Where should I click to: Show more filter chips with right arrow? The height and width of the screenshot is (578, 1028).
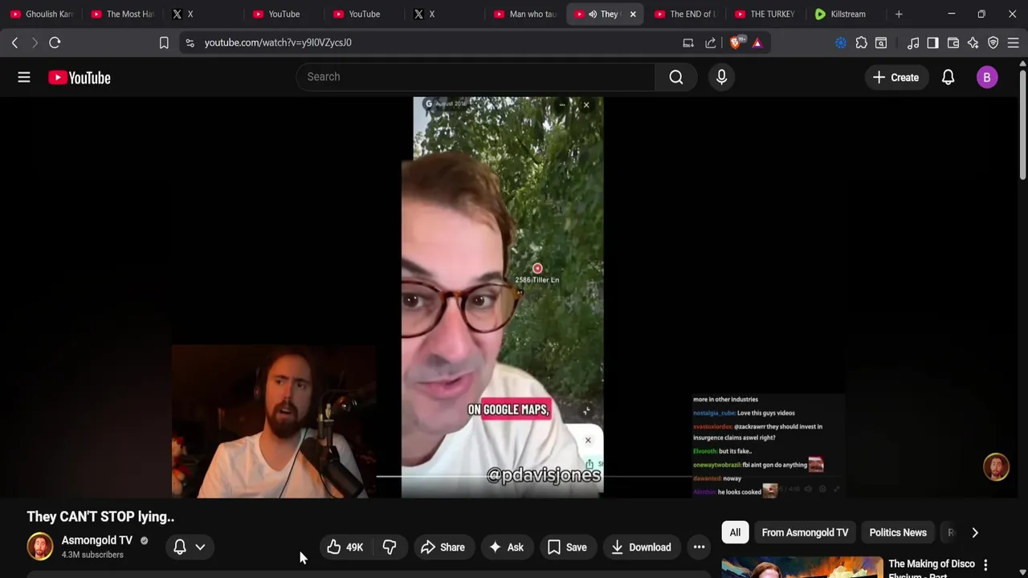pyautogui.click(x=975, y=532)
